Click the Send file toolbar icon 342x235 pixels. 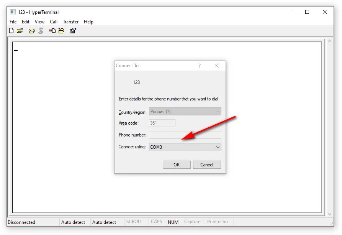pos(52,31)
